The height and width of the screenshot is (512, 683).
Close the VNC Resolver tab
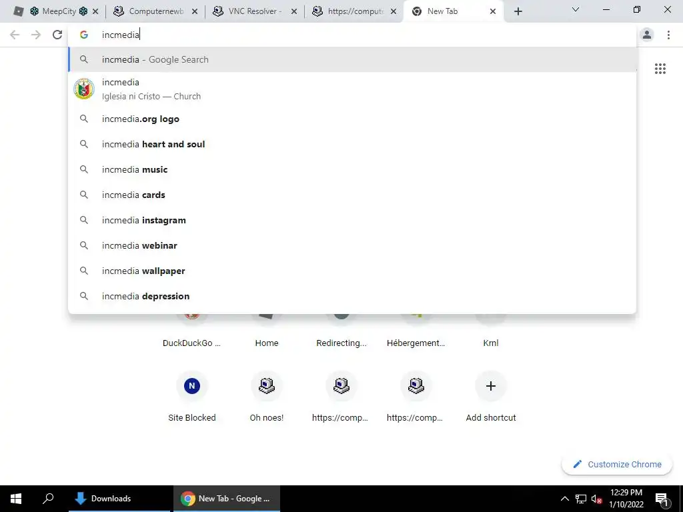click(294, 11)
